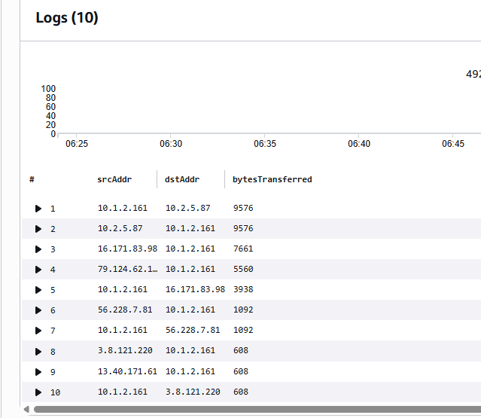Click the 7661 bytesTransferred value
Image resolution: width=481 pixels, height=418 pixels.
click(x=243, y=249)
